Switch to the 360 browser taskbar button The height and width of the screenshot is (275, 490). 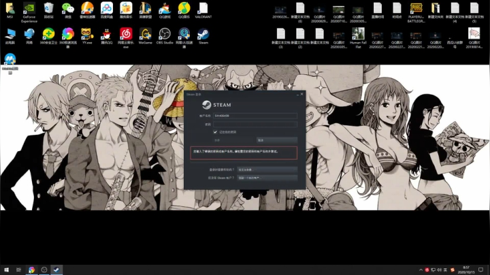tap(31, 270)
